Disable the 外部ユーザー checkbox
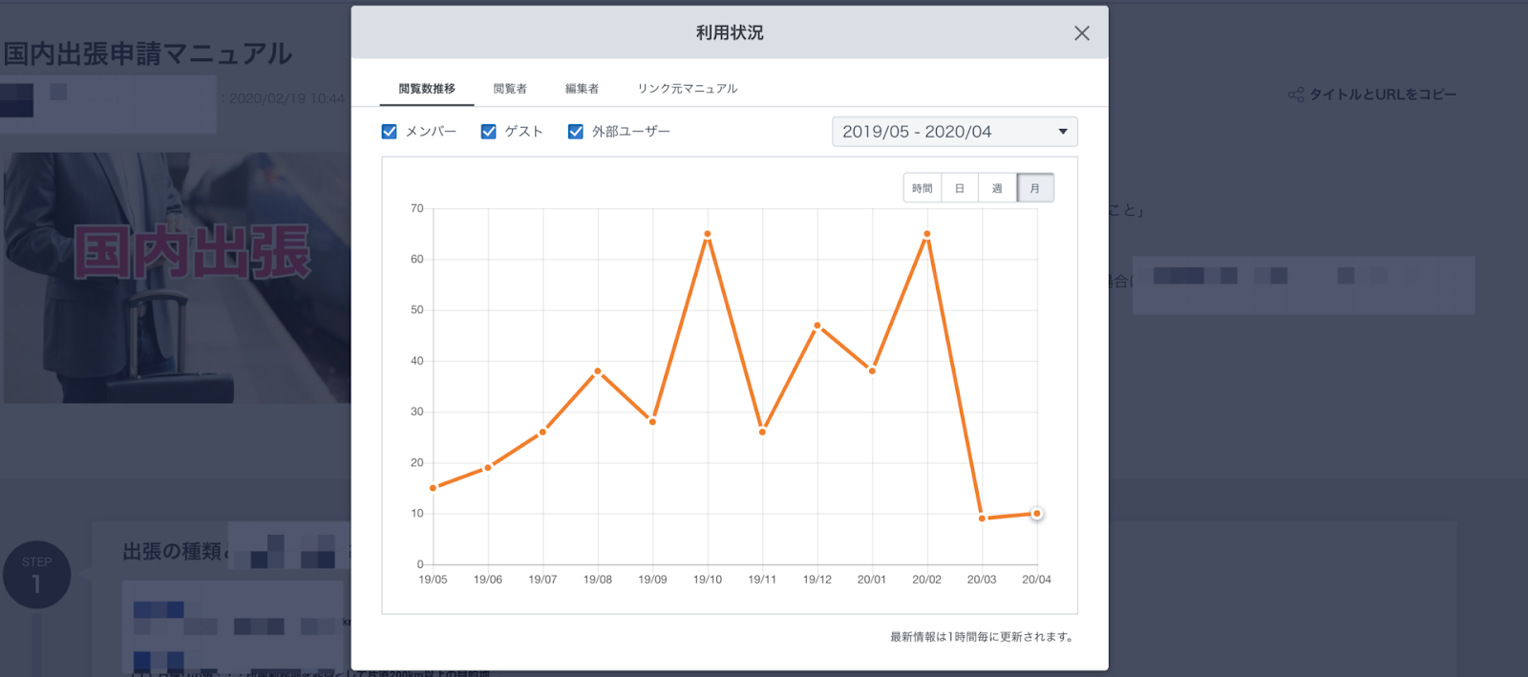Screen dimensions: 1528x677 576,132
